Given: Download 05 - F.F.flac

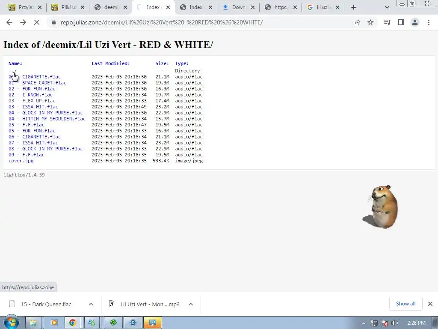Looking at the screenshot, I should pos(26,125).
